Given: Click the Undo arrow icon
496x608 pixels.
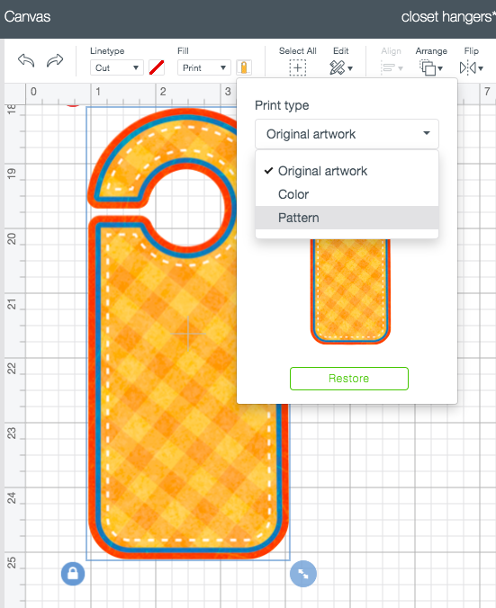Looking at the screenshot, I should (26, 61).
